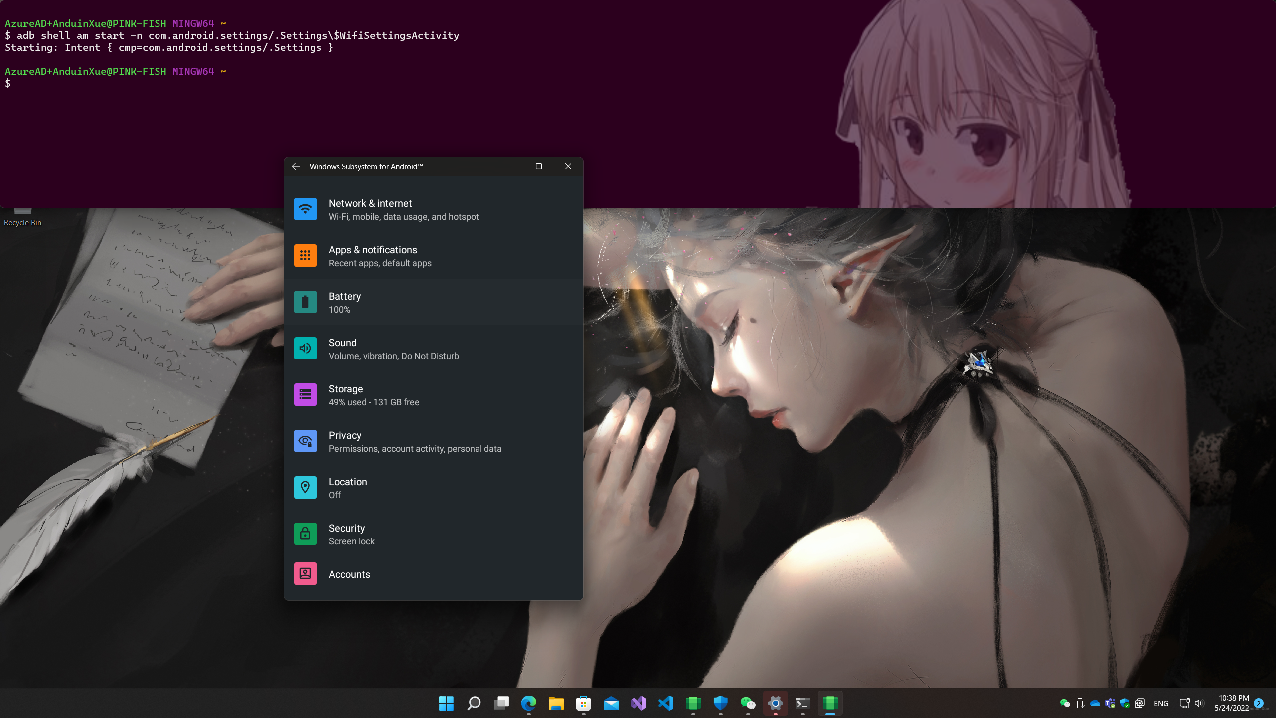Open the volume speaker tray icon

point(1199,703)
